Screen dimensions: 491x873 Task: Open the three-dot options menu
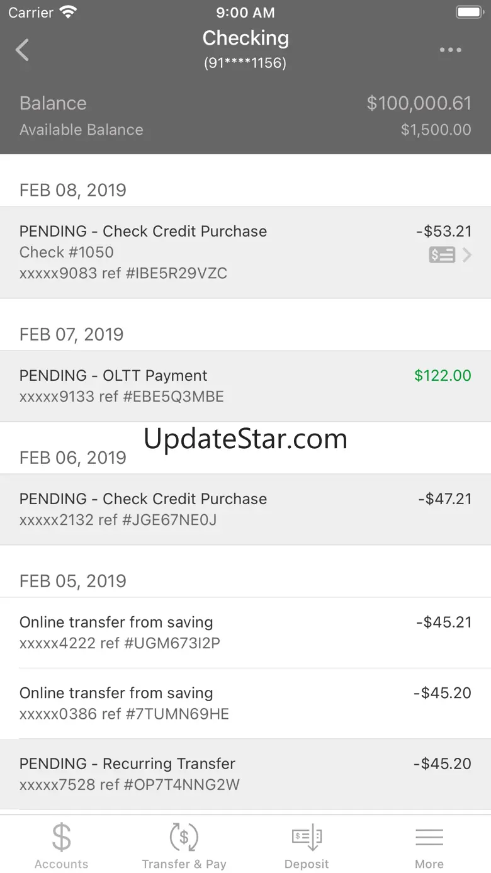point(451,50)
